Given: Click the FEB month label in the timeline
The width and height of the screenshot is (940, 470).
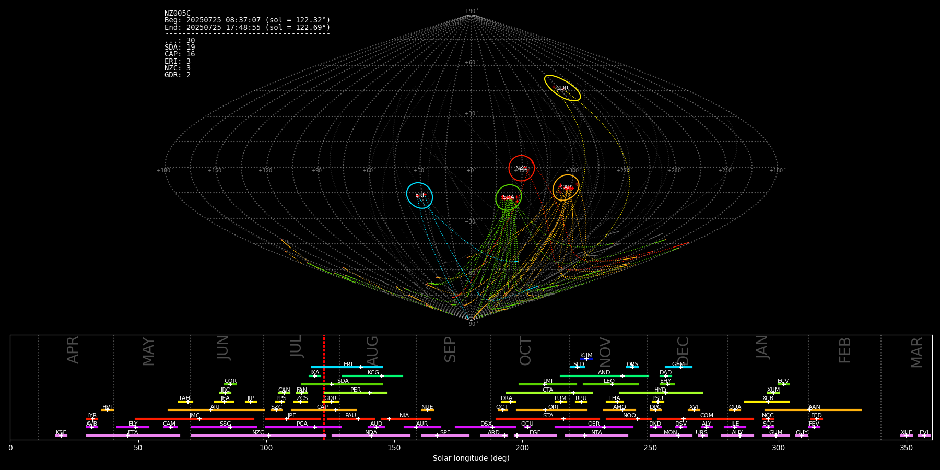Looking at the screenshot, I should pyautogui.click(x=845, y=350).
